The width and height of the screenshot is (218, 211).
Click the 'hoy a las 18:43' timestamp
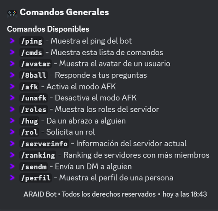pos(185,194)
